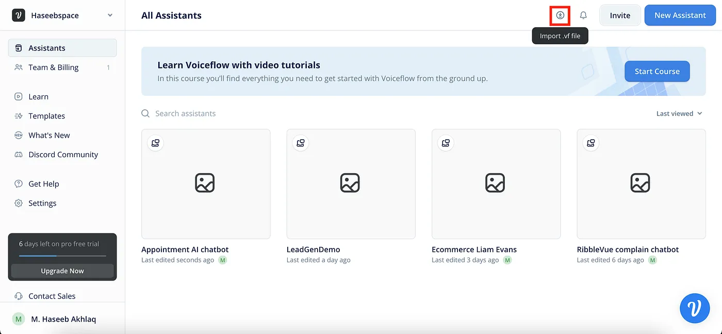Viewport: 722px width, 334px height.
Task: Click the Templates icon in sidebar
Action: (x=19, y=116)
